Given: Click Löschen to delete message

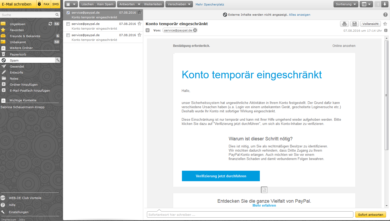Looking at the screenshot, I should (87, 4).
